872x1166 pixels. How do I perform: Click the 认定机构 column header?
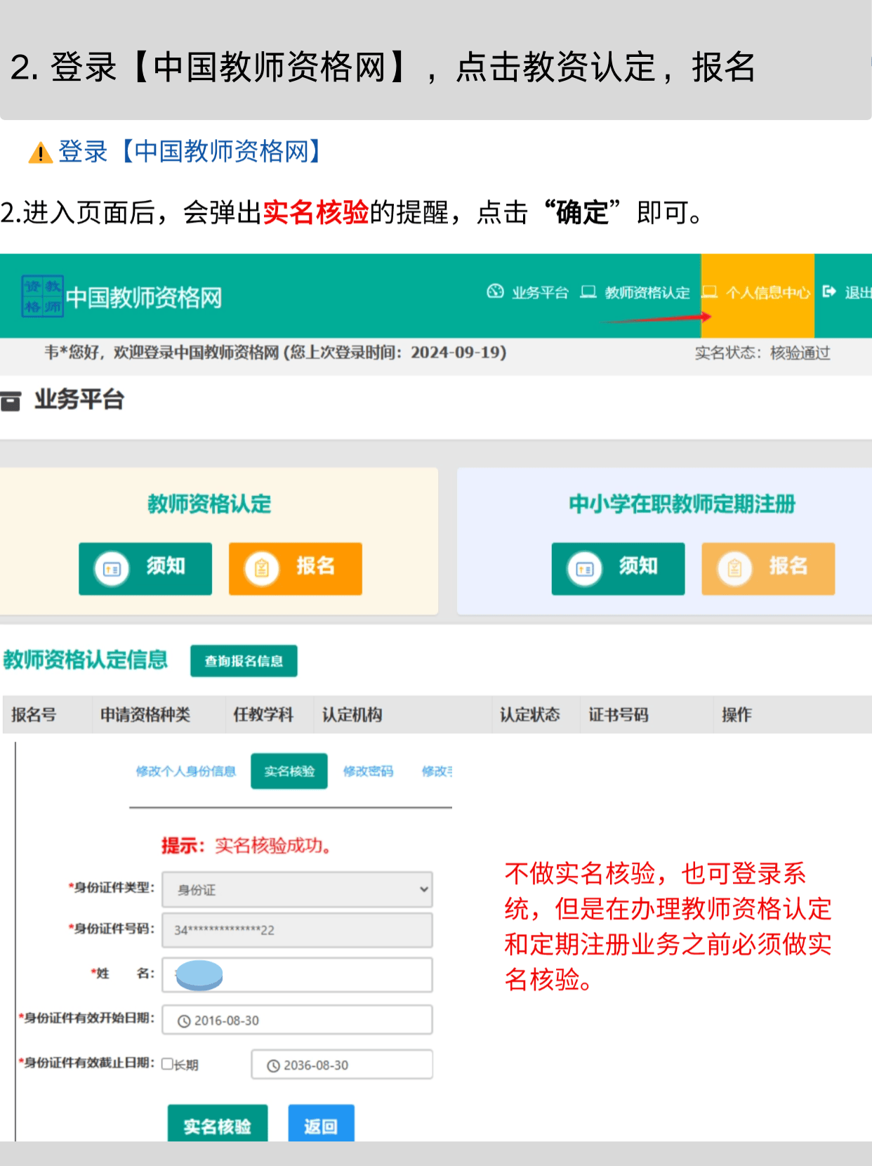click(352, 715)
